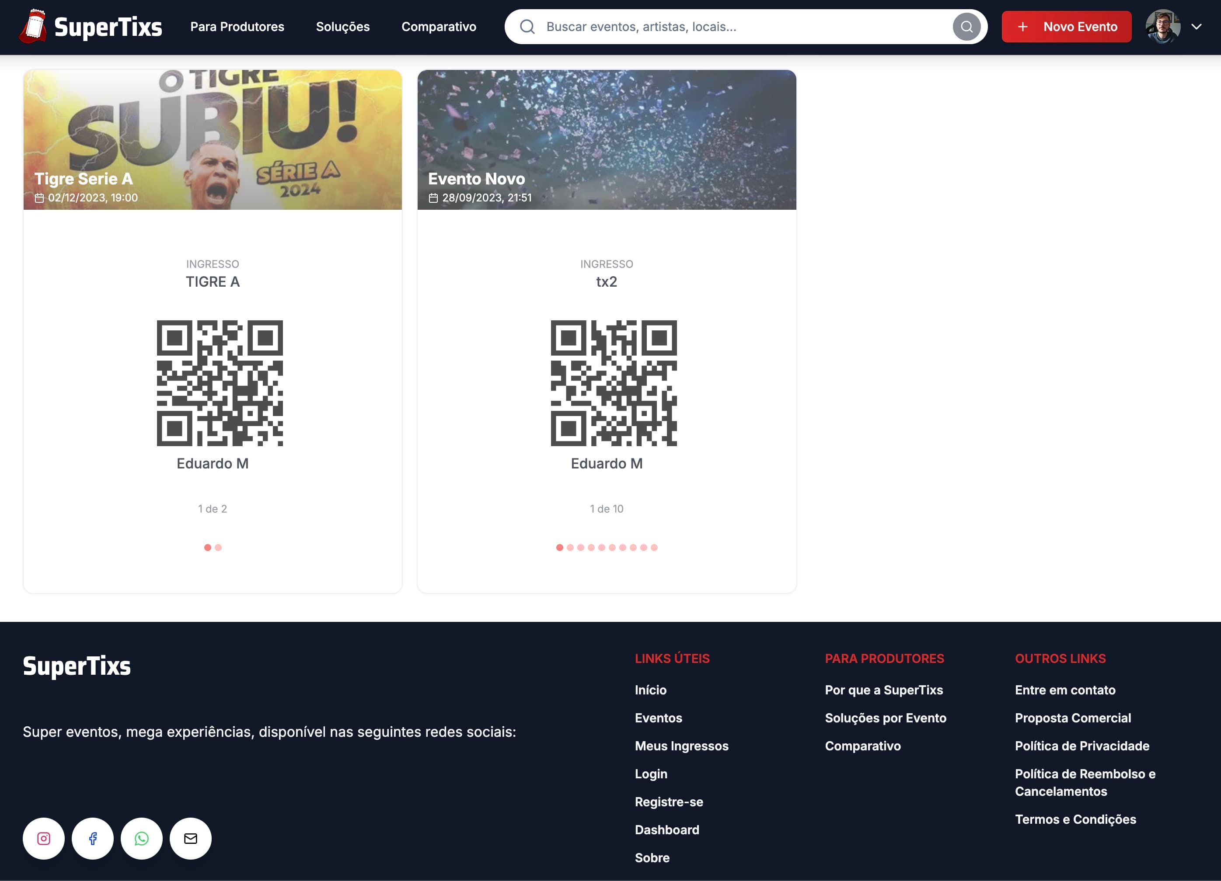This screenshot has height=881, width=1221.
Task: Click the magnifier icon at search field start
Action: tap(527, 26)
